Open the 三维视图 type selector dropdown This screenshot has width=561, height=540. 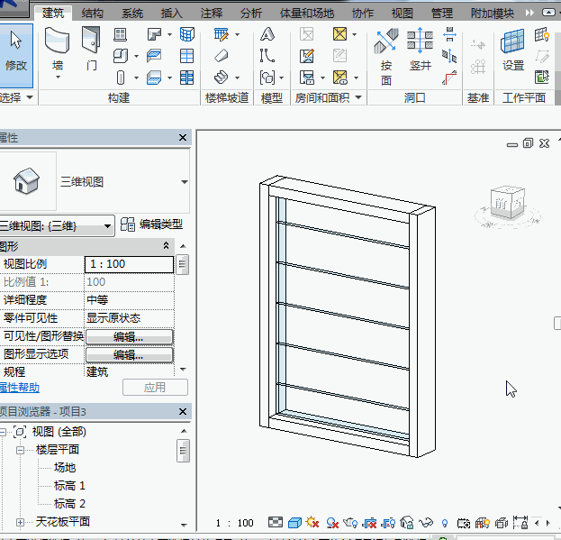pyautogui.click(x=184, y=181)
